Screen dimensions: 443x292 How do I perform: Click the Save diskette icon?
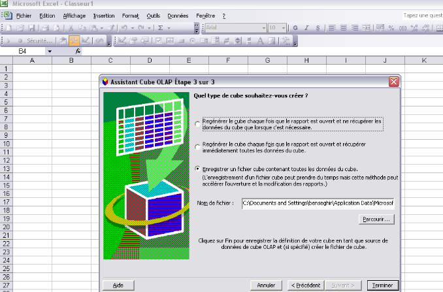click(31, 28)
